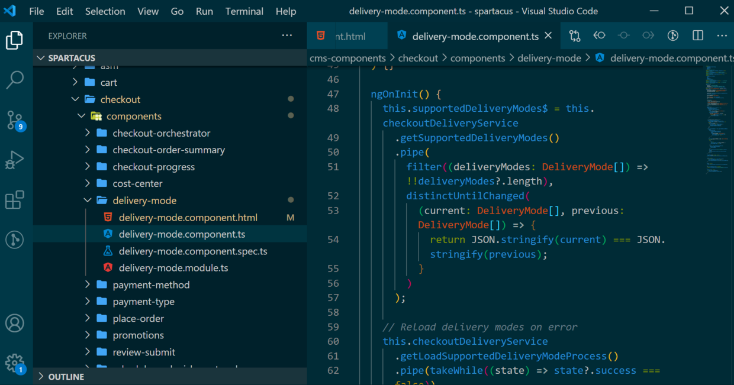Image resolution: width=734 pixels, height=385 pixels.
Task: Open More Actions via the ellipsis in editor toolbar
Action: [722, 35]
